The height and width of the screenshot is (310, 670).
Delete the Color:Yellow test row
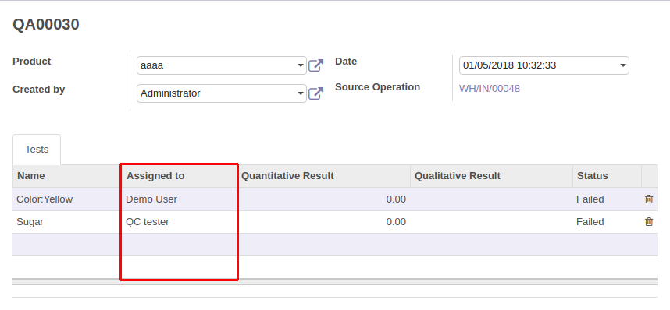[x=649, y=199]
